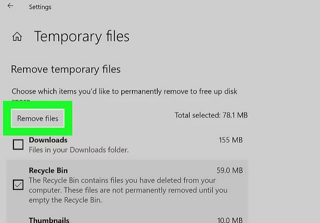Go back using the arrow icon
Screen dimensions: 320x223
10,6
